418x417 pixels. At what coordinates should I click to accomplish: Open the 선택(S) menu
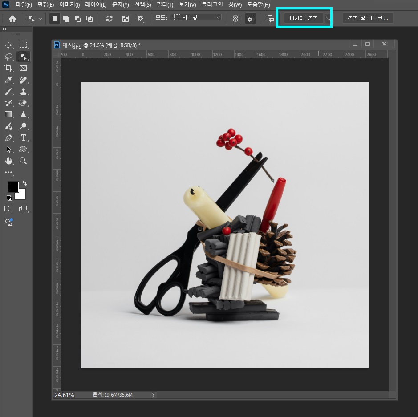(142, 5)
